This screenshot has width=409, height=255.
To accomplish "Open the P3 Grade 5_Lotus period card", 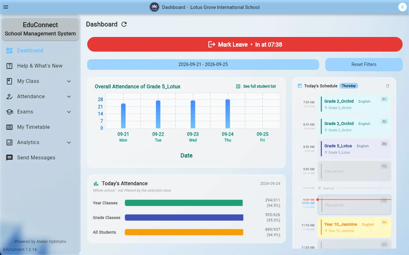I will (354, 149).
